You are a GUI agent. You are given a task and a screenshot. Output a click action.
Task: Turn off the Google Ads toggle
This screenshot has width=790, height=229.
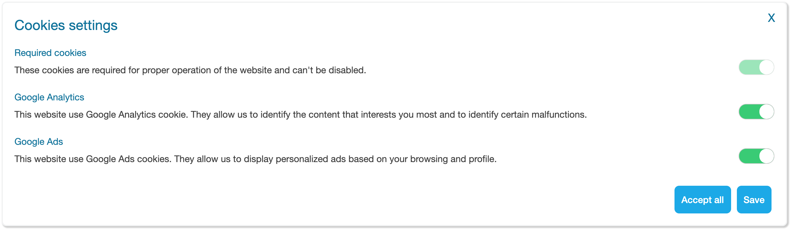pyautogui.click(x=756, y=156)
